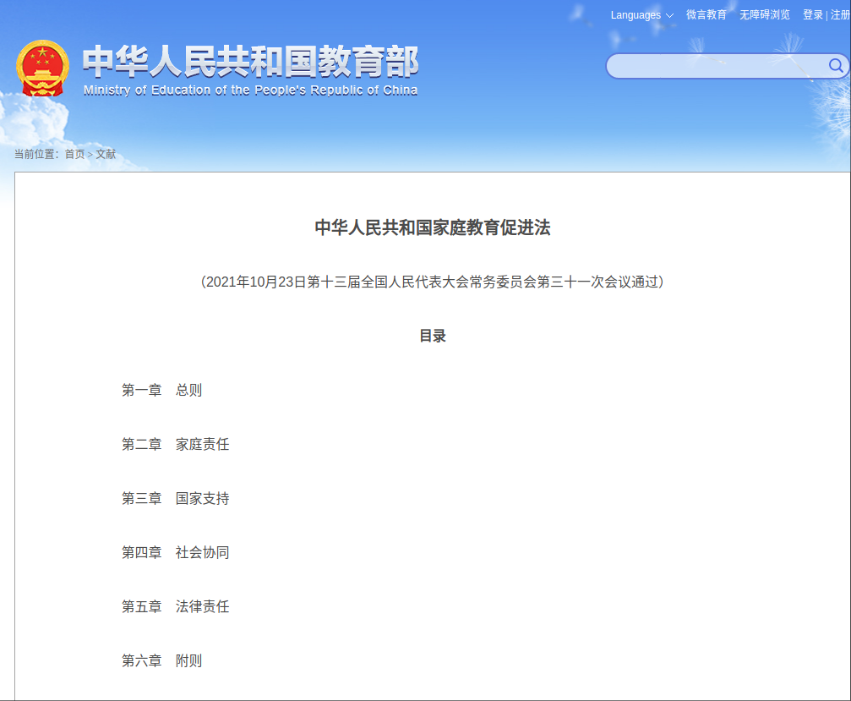The image size is (851, 701).
Task: Click chapter 第三章 国家支持
Action: 173,498
